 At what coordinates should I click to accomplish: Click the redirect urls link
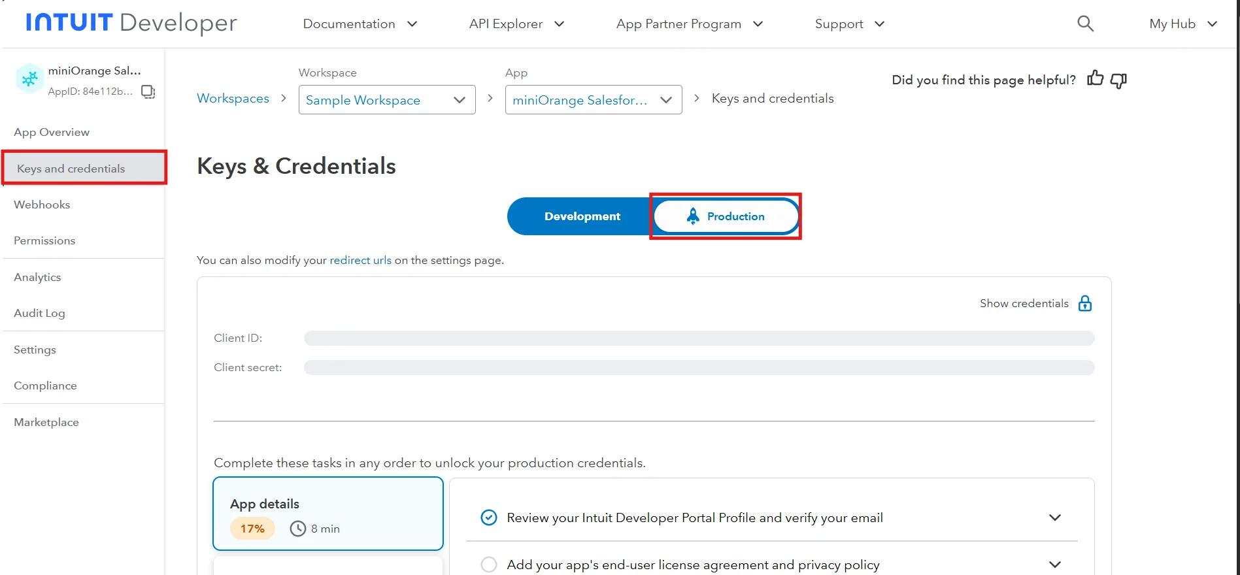(x=360, y=260)
